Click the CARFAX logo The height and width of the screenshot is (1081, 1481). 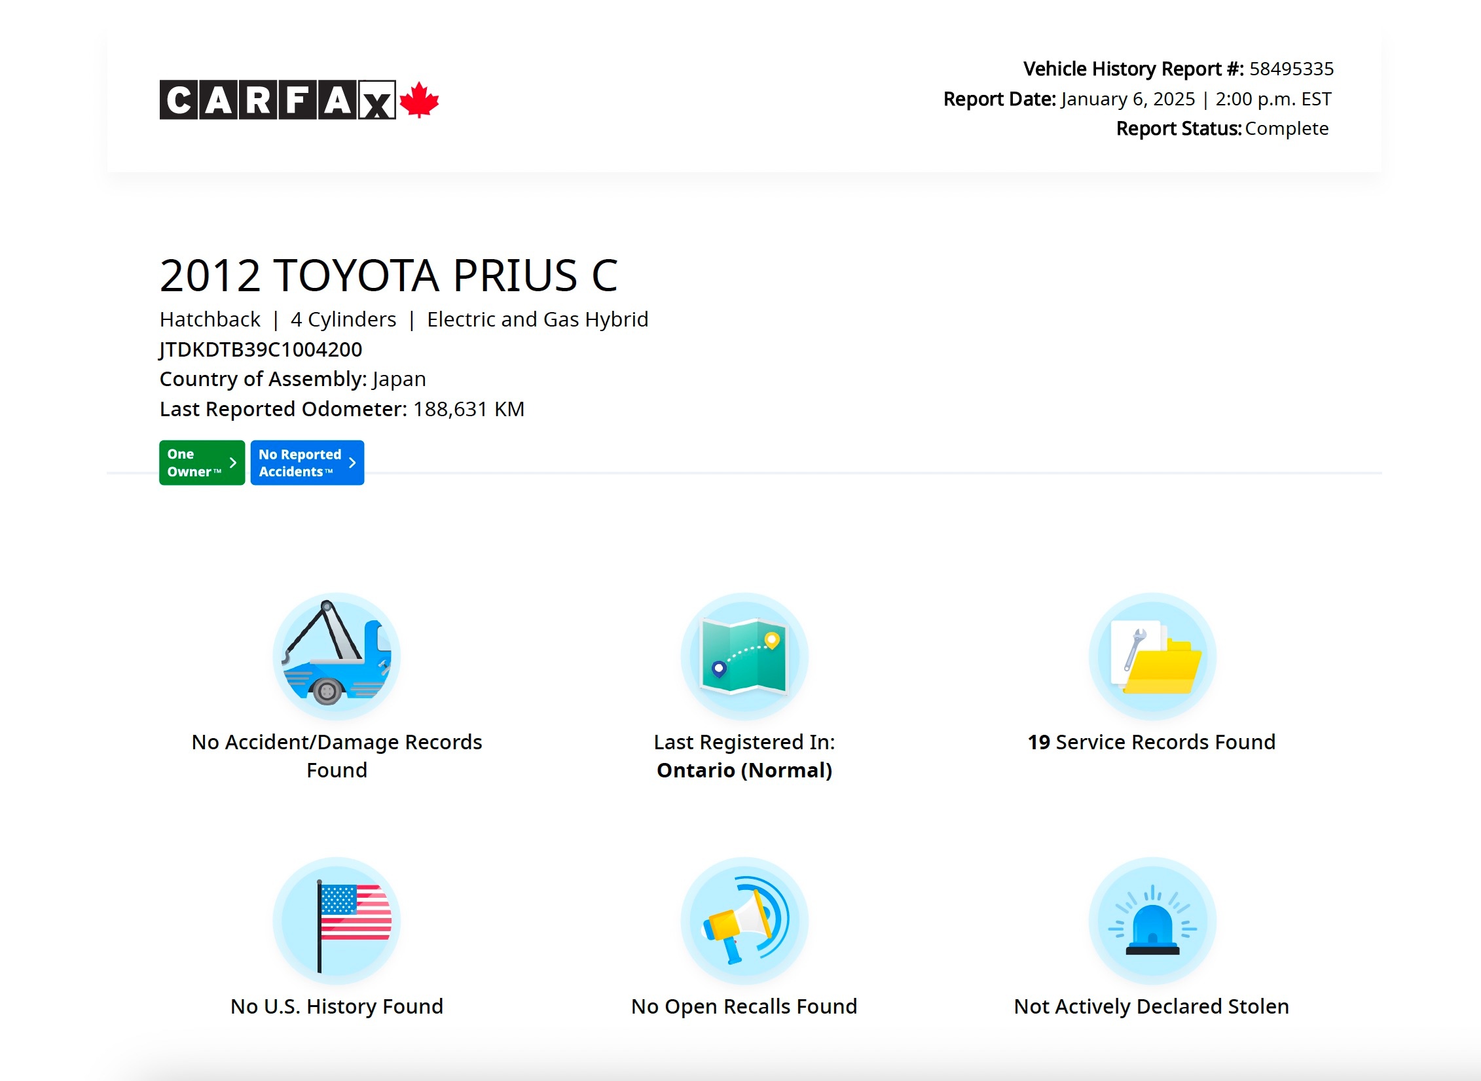(299, 100)
